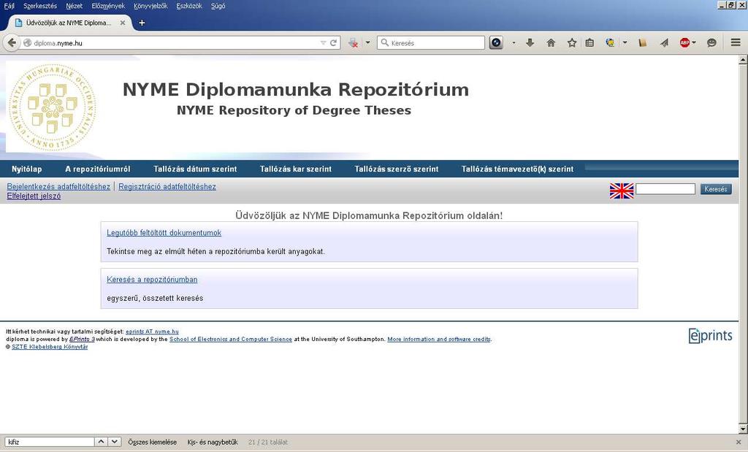Click the browser Keresés search box
Image resolution: width=748 pixels, height=452 pixels.
point(431,43)
